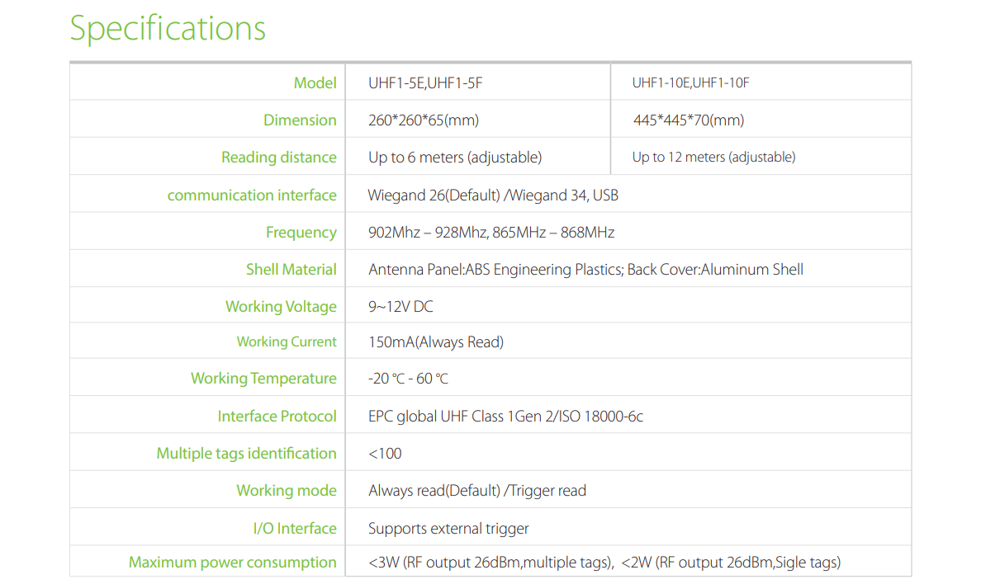
Task: Click the 260*260*65(mm) dimension value
Action: tap(424, 120)
